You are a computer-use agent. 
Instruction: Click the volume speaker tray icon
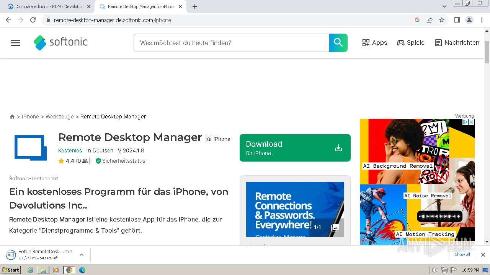point(435,270)
